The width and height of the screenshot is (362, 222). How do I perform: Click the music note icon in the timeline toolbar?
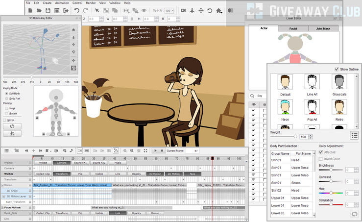(x=72, y=150)
